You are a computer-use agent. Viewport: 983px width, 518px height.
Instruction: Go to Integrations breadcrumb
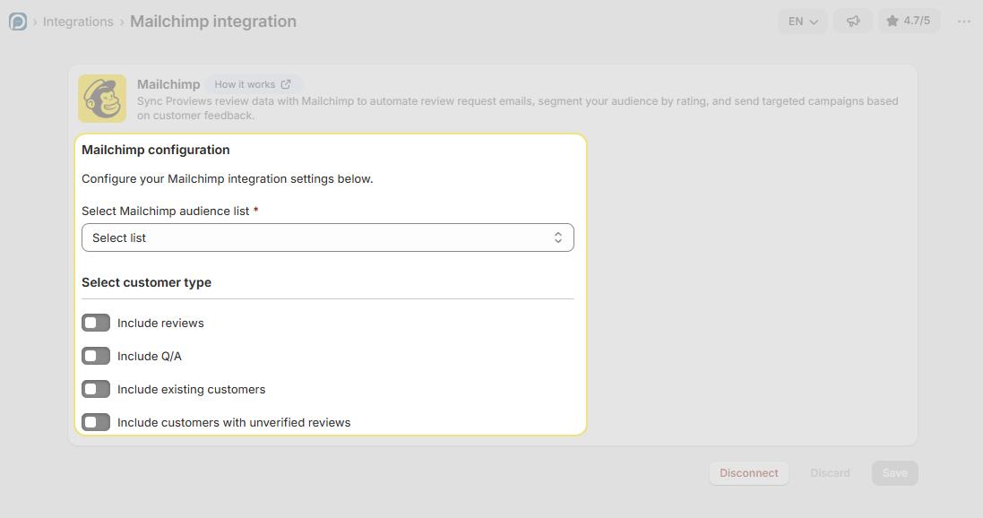point(78,22)
